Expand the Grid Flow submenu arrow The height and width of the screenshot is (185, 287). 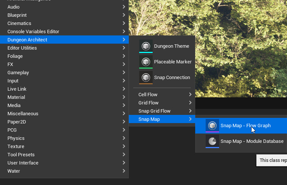click(190, 103)
